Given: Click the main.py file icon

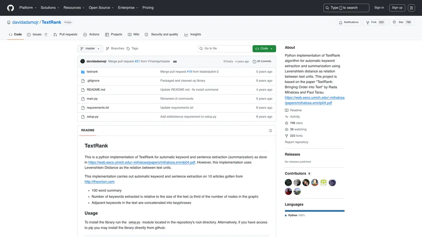Looking at the screenshot, I should 83,99.
